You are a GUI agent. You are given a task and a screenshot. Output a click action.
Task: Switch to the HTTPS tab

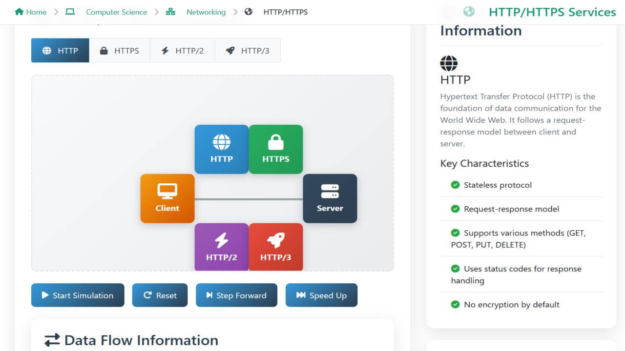120,50
